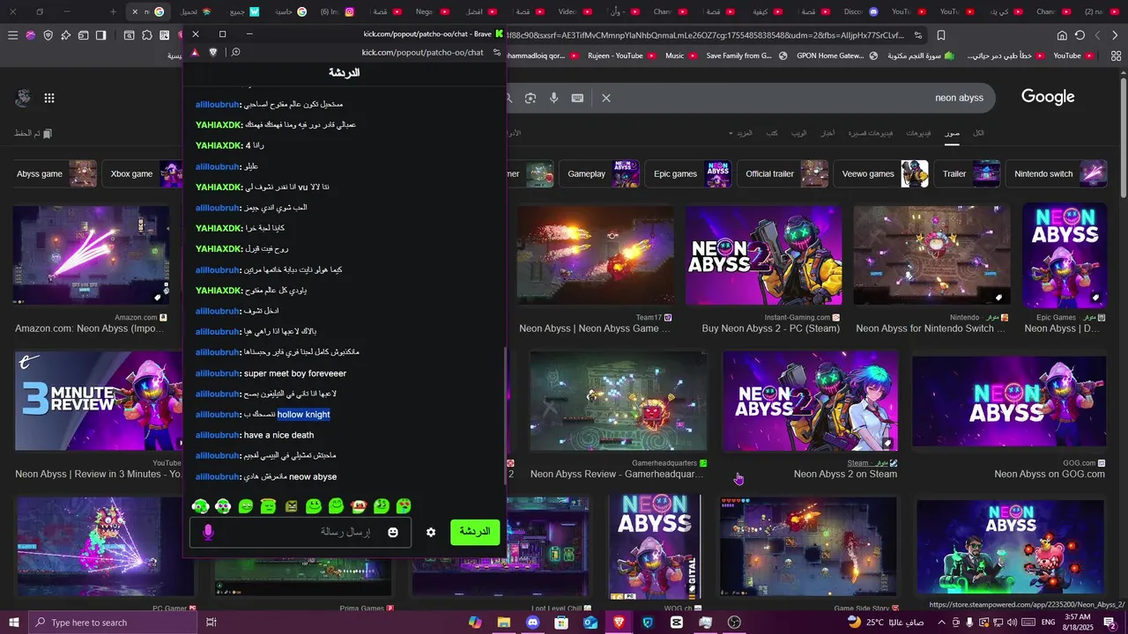Click Brave Shields lion icon in popout
Viewport: 1128px width, 634px height.
pos(212,52)
